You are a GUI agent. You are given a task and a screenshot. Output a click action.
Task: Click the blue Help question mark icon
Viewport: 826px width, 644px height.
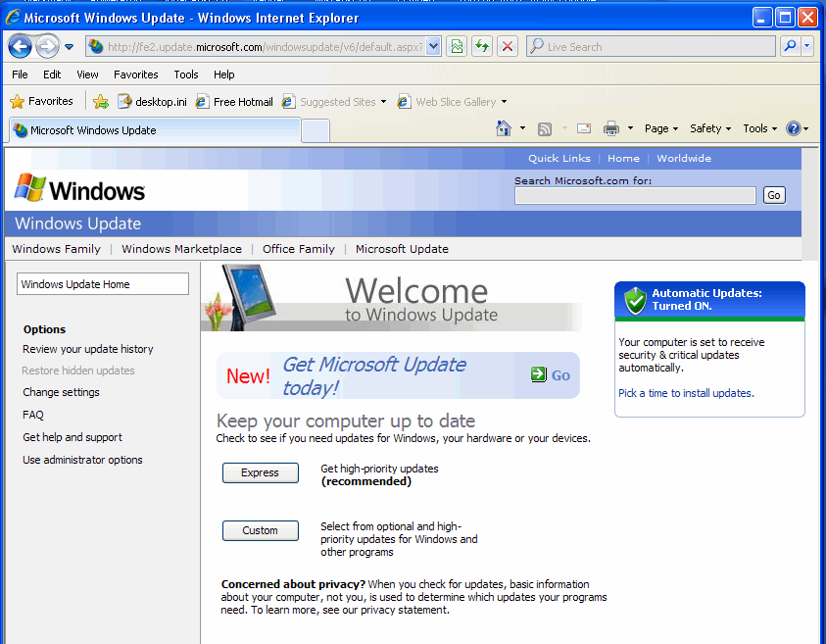794,128
